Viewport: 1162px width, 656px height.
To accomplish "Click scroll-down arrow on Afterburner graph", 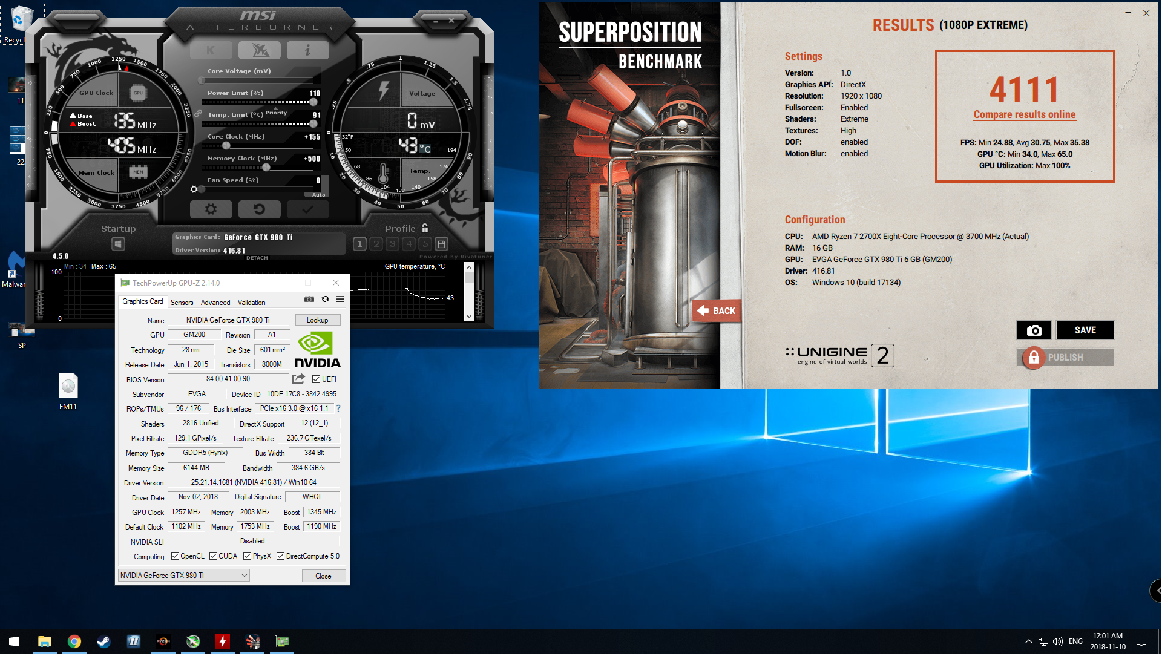I will (469, 317).
